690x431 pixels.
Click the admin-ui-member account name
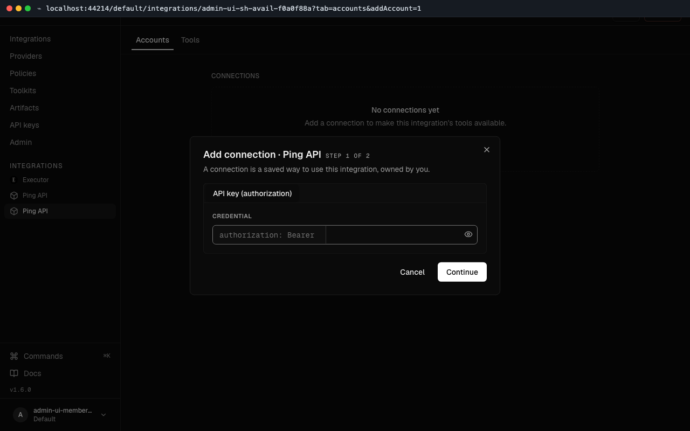pos(63,411)
